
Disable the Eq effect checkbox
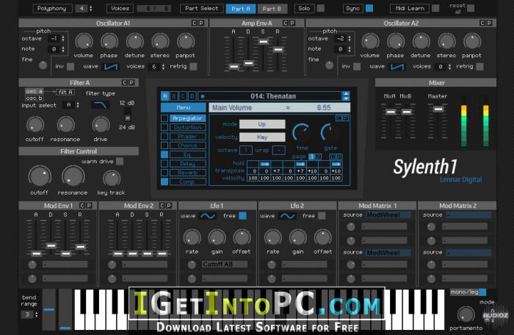tap(164, 154)
